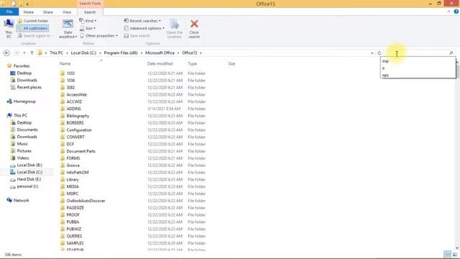
Task: Select the Document Parts folder icon
Action: (63, 151)
